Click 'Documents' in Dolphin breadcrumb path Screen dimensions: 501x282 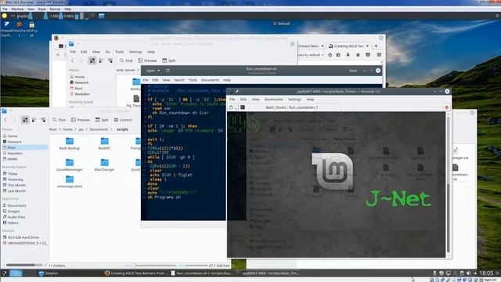tap(99, 129)
